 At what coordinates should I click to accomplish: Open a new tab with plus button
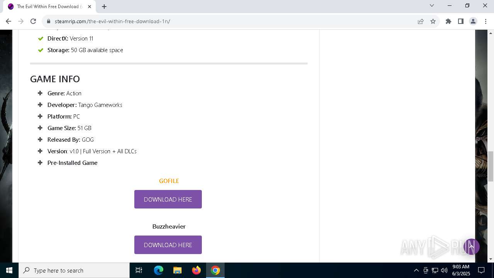click(x=104, y=6)
